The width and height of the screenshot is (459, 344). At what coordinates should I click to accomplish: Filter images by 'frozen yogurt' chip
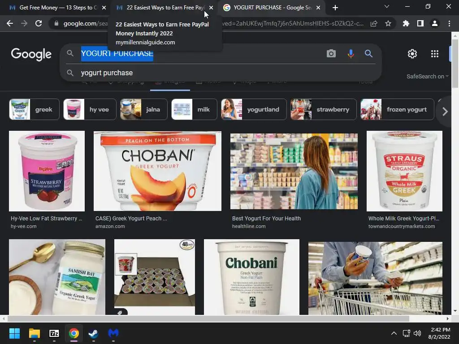pos(397,109)
